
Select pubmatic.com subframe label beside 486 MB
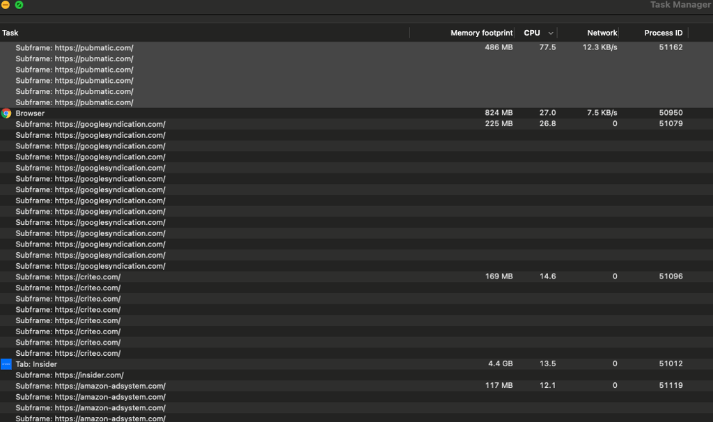[x=74, y=48]
